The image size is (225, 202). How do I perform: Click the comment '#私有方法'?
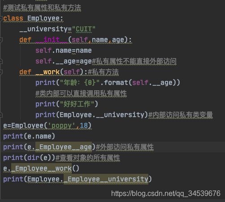coord(103,72)
